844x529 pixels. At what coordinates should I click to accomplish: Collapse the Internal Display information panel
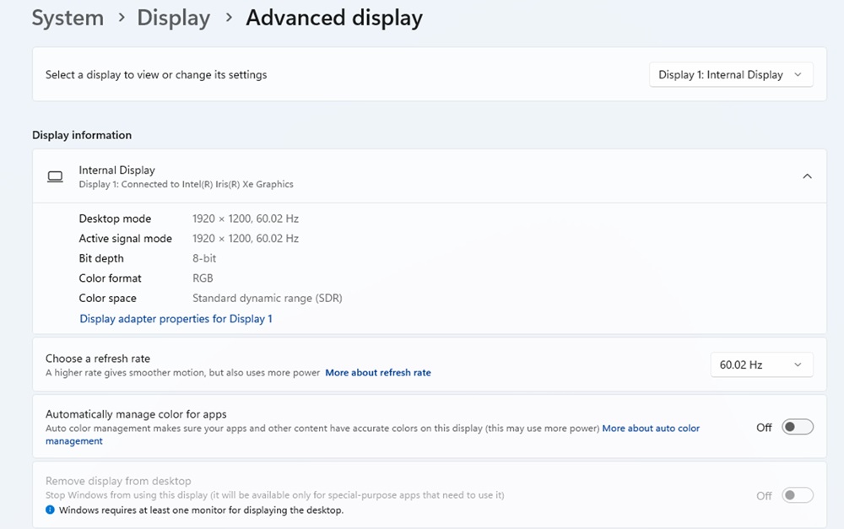(806, 176)
